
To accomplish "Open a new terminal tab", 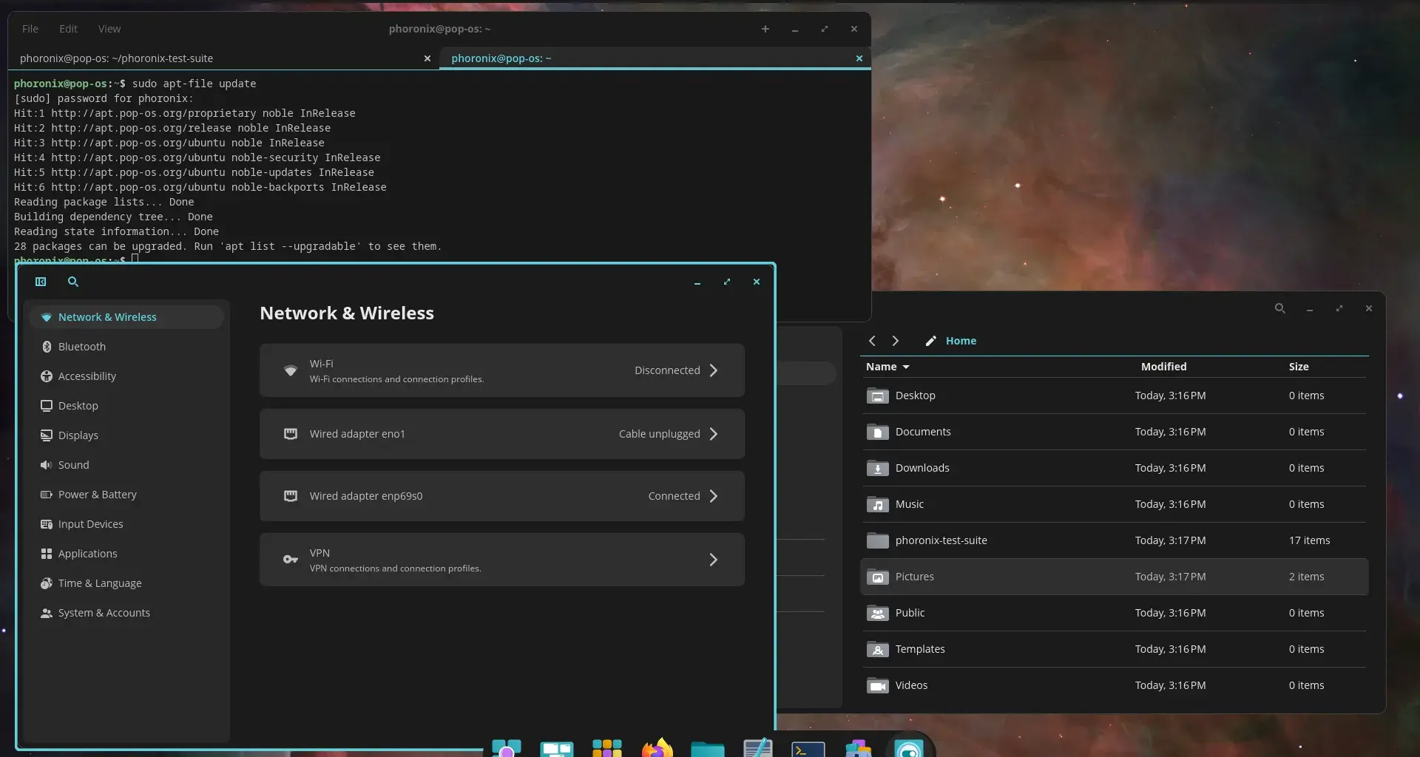I will pyautogui.click(x=765, y=29).
